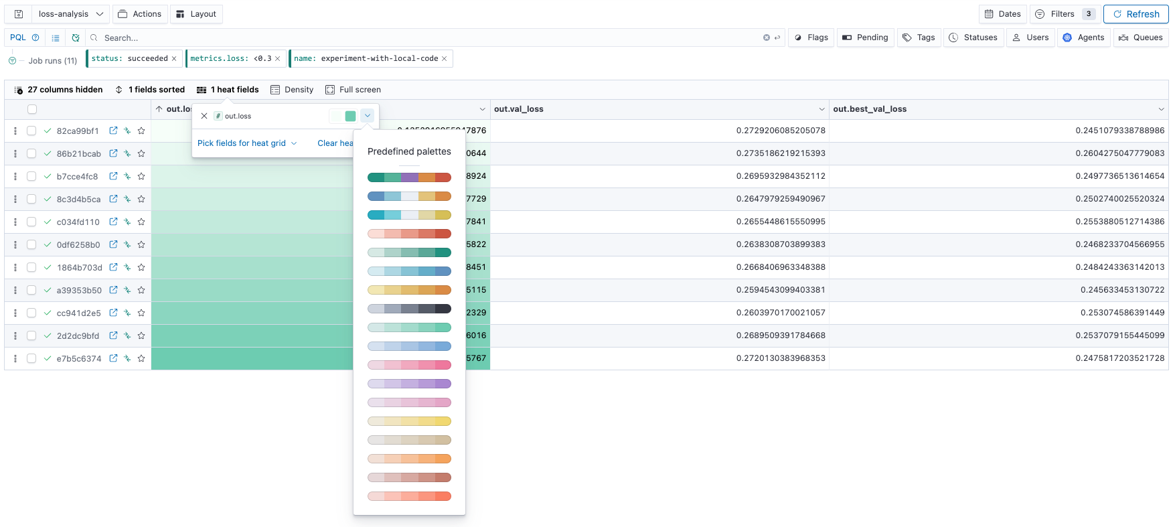Select checkbox for run 82ca99bf1

pyautogui.click(x=31, y=131)
